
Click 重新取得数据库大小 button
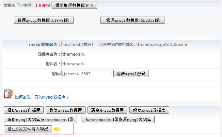pyautogui.click(x=74, y=5)
